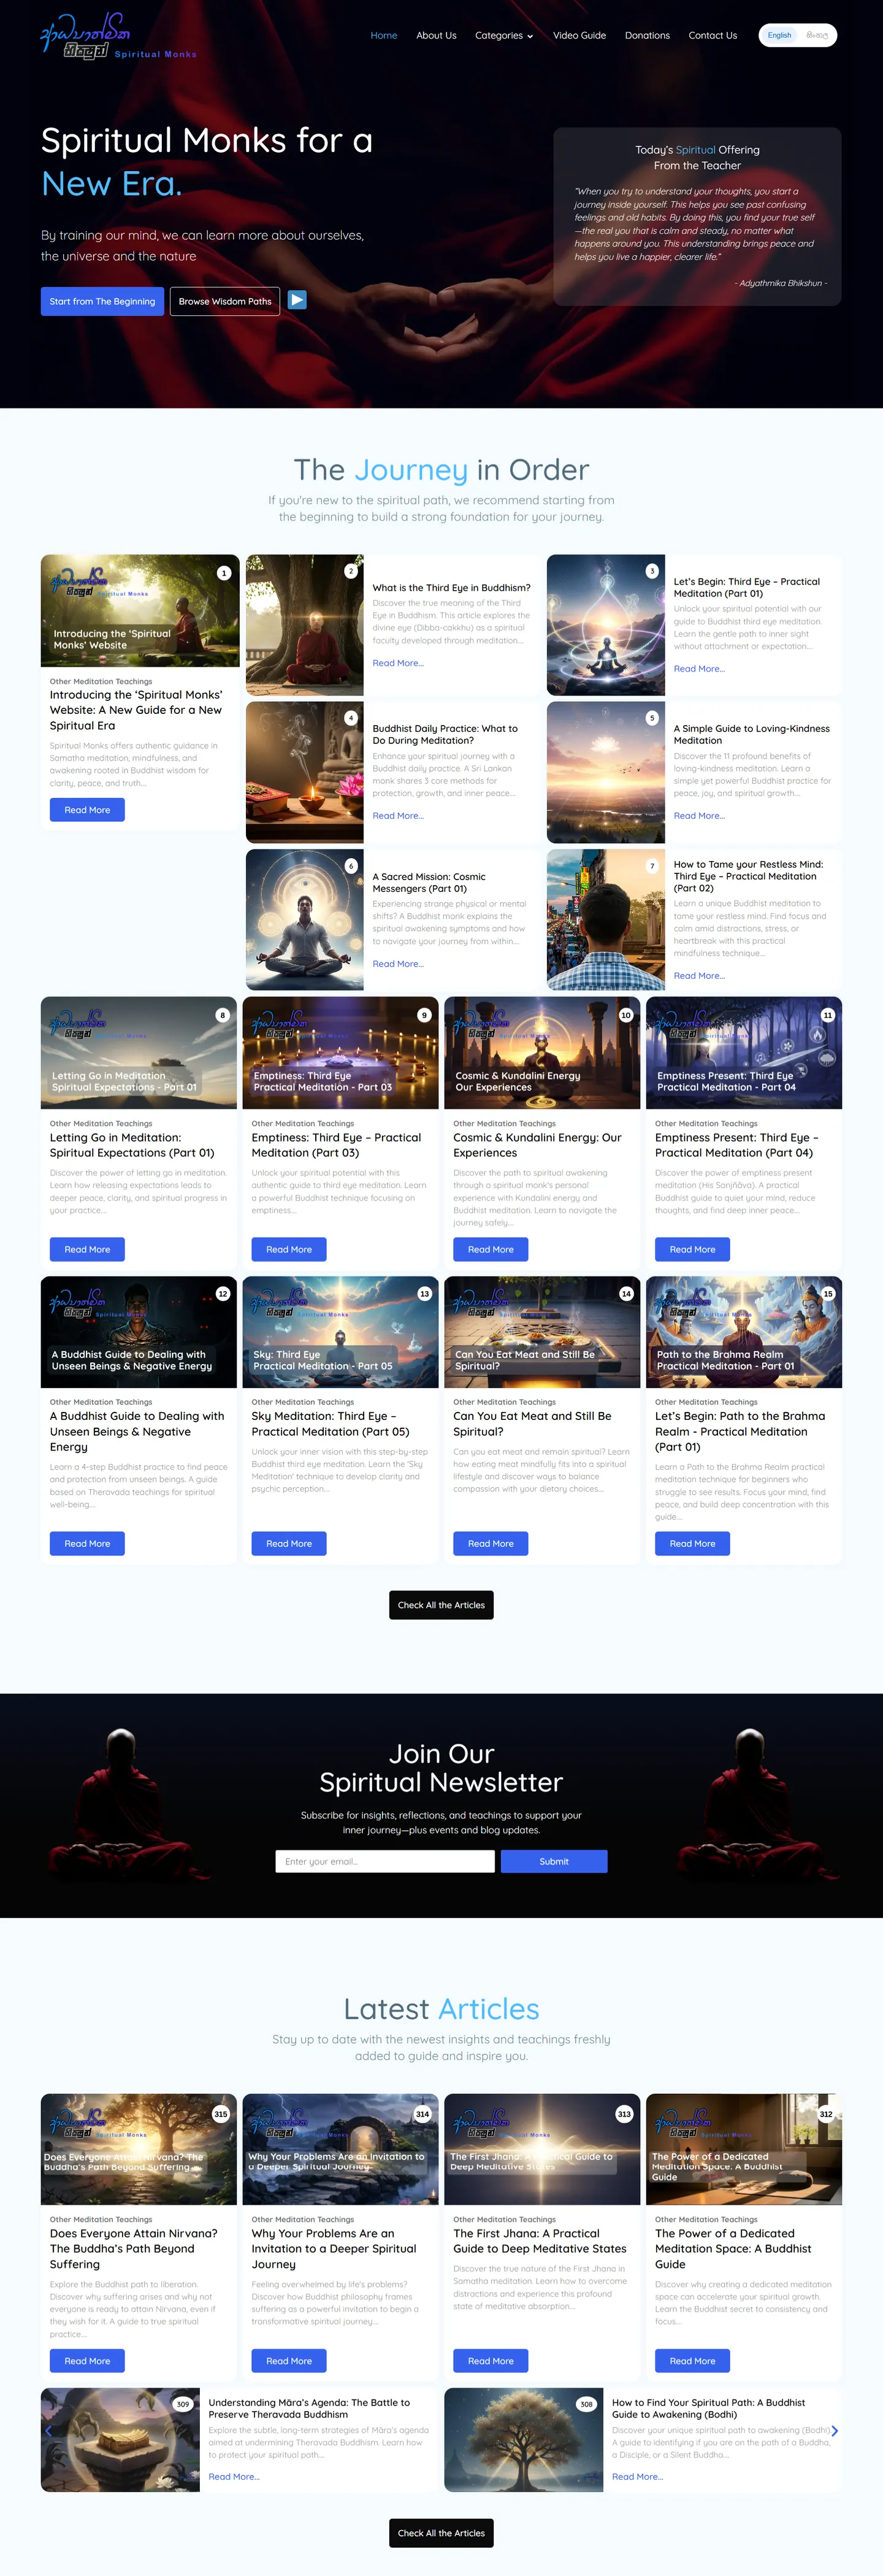Click Read More under Emptiness Part 03
The width and height of the screenshot is (883, 2576).
289,1249
